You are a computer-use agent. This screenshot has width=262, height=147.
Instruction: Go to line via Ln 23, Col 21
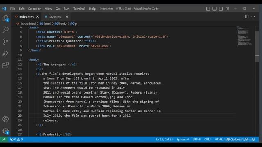pos(164,140)
